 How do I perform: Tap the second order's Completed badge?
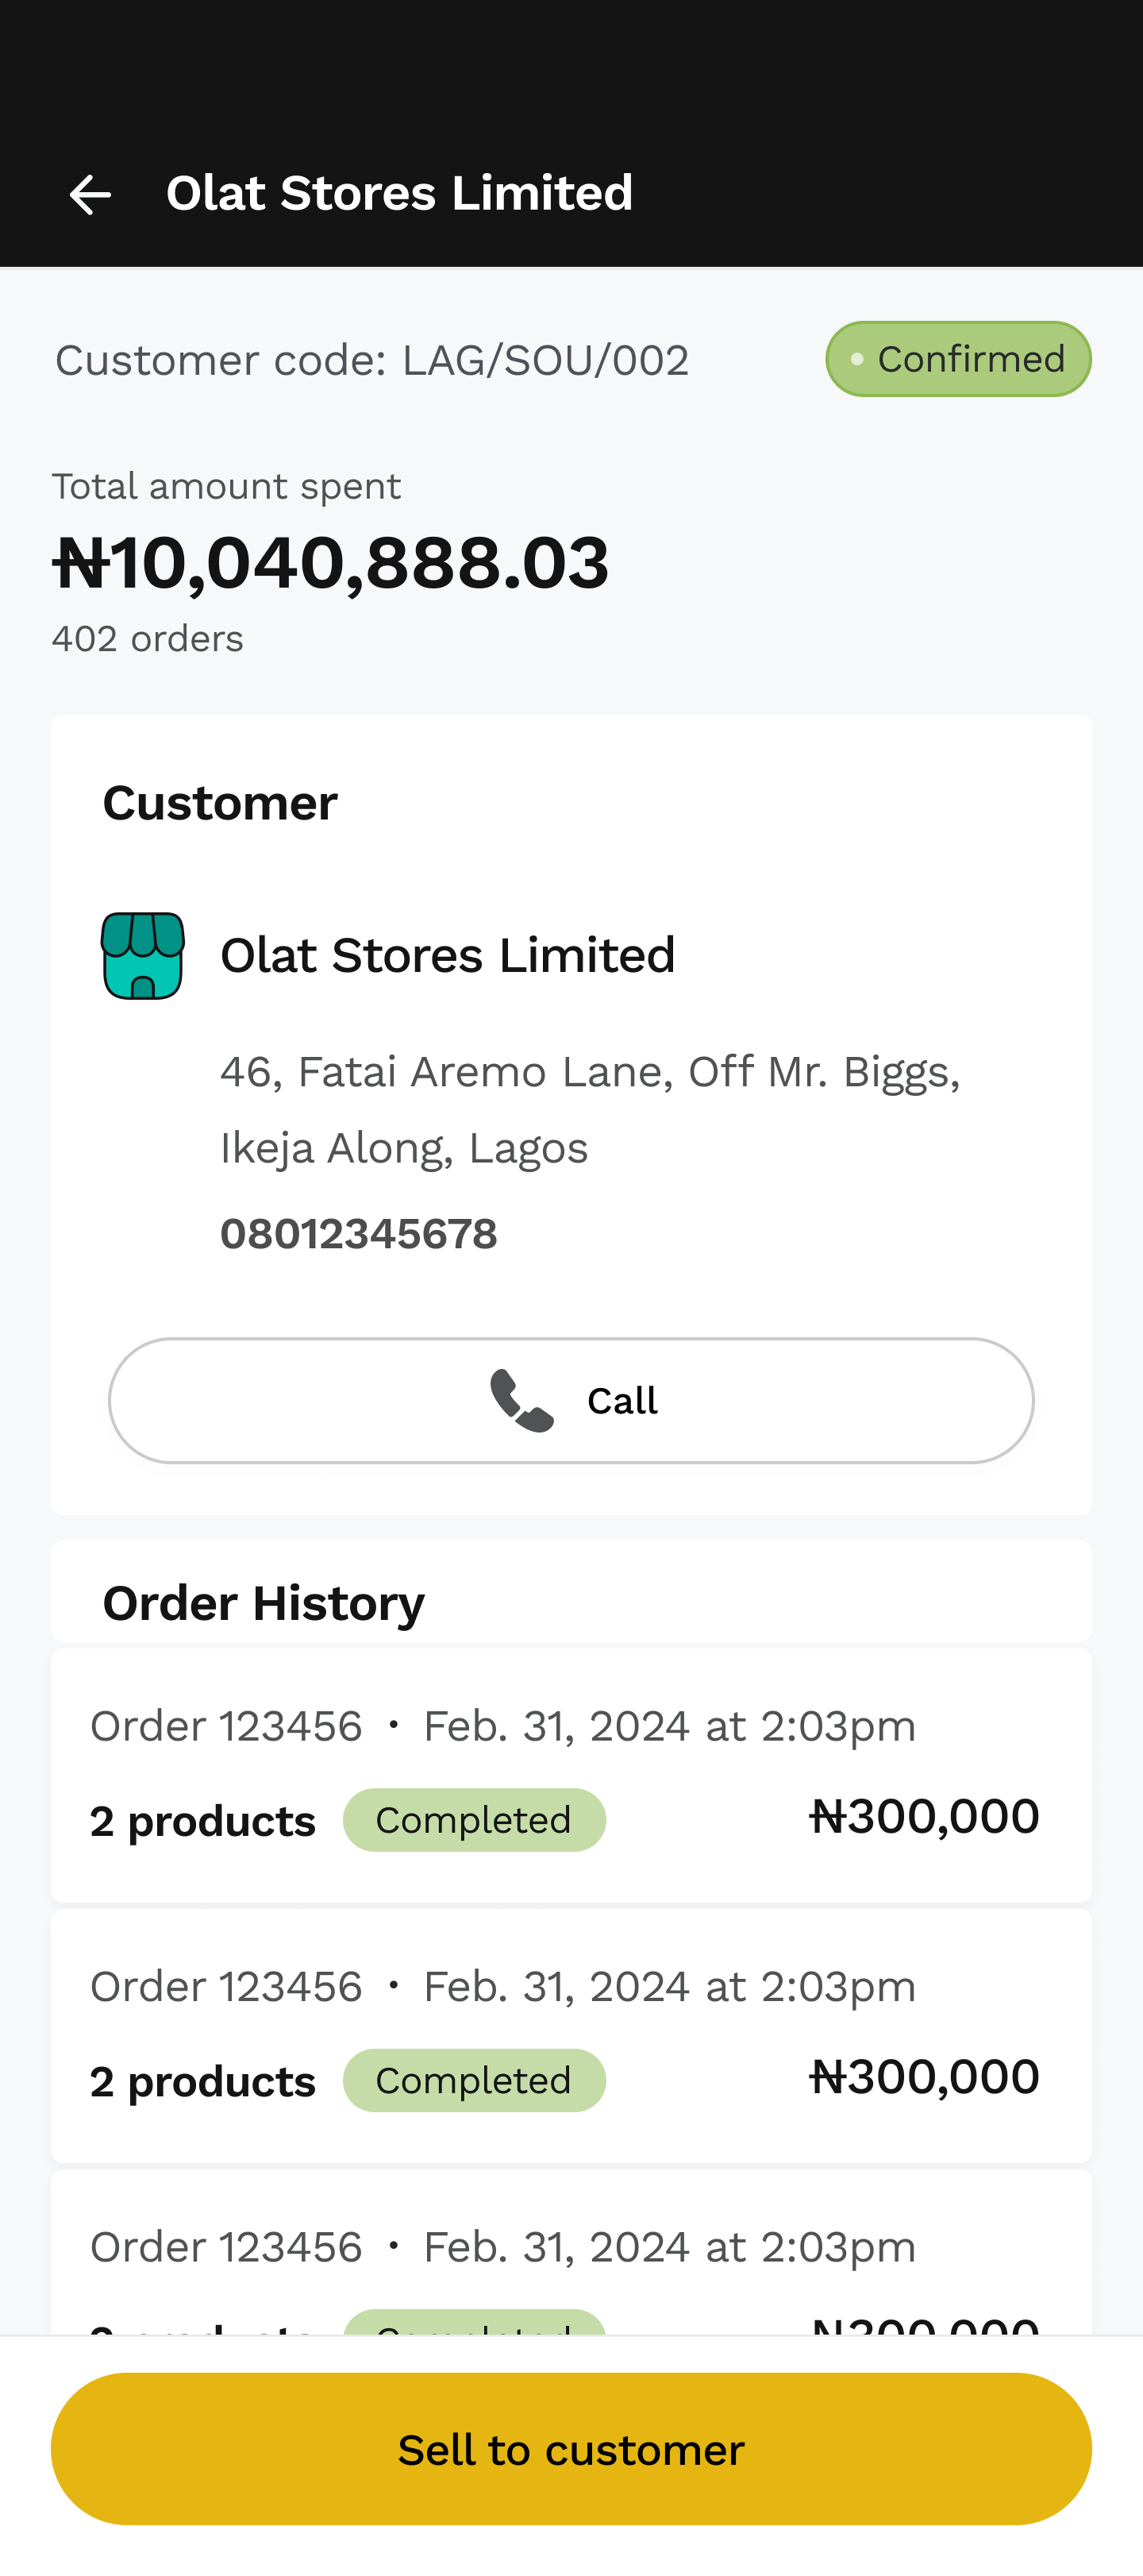click(474, 2081)
